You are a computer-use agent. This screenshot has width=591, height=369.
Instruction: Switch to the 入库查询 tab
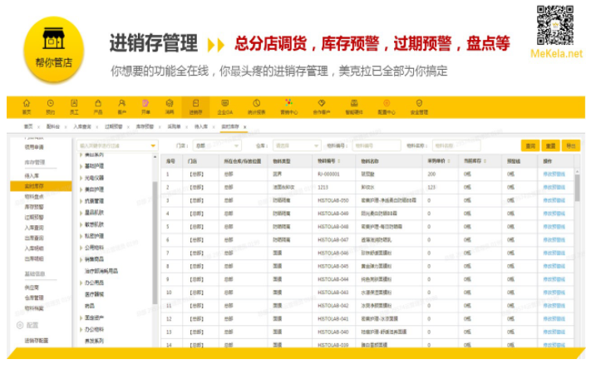click(82, 126)
